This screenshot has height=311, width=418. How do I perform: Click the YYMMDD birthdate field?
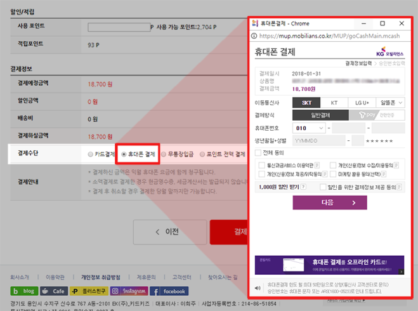click(x=318, y=141)
